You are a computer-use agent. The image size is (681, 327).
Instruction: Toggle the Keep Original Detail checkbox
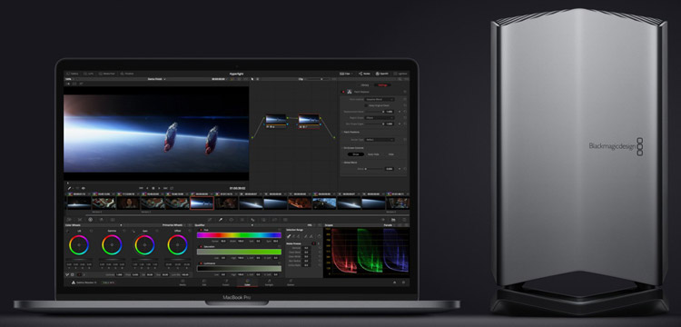(x=365, y=105)
